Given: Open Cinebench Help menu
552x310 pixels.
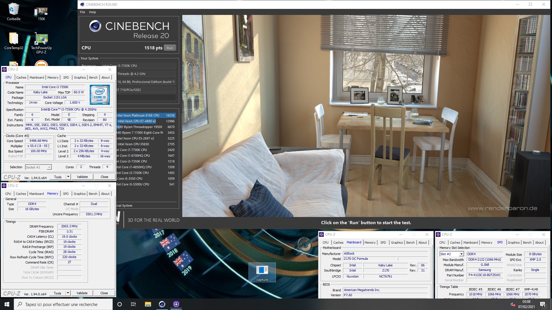Looking at the screenshot, I should coord(92,12).
